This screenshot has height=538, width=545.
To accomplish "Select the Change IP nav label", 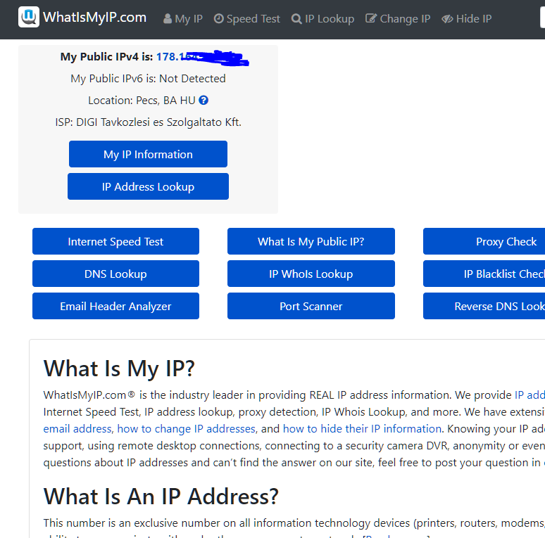I will 405,19.
